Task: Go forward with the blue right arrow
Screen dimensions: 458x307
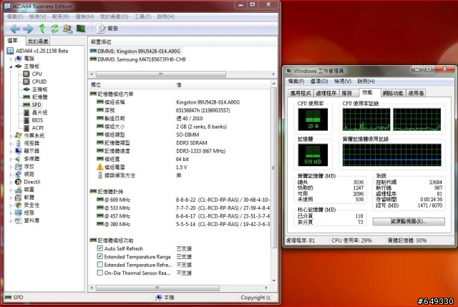Action: tap(28, 29)
